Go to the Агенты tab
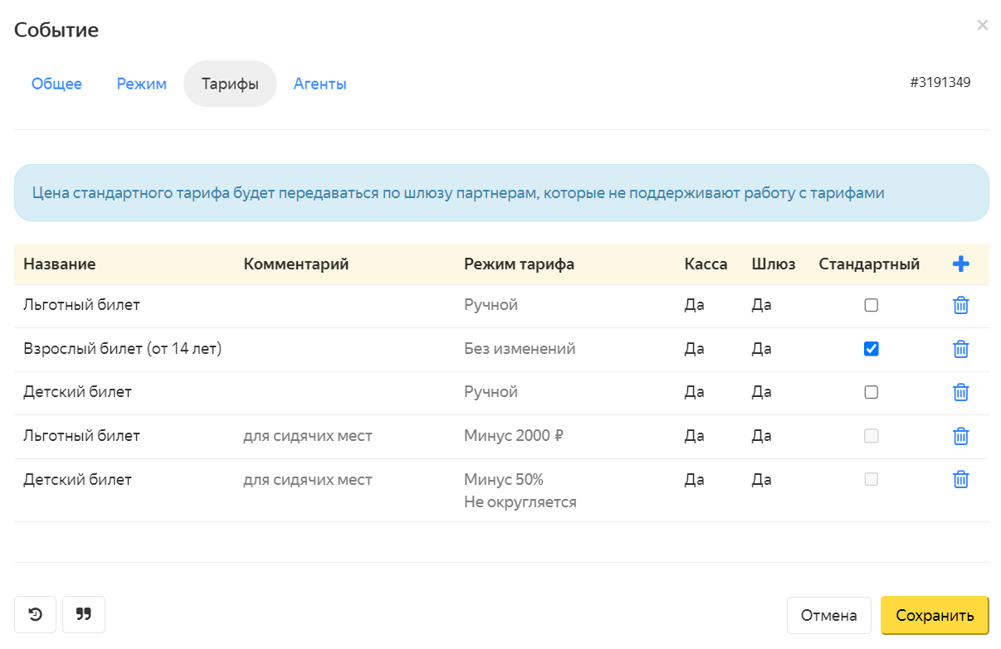Screen dimensions: 1001x649 pyautogui.click(x=320, y=84)
